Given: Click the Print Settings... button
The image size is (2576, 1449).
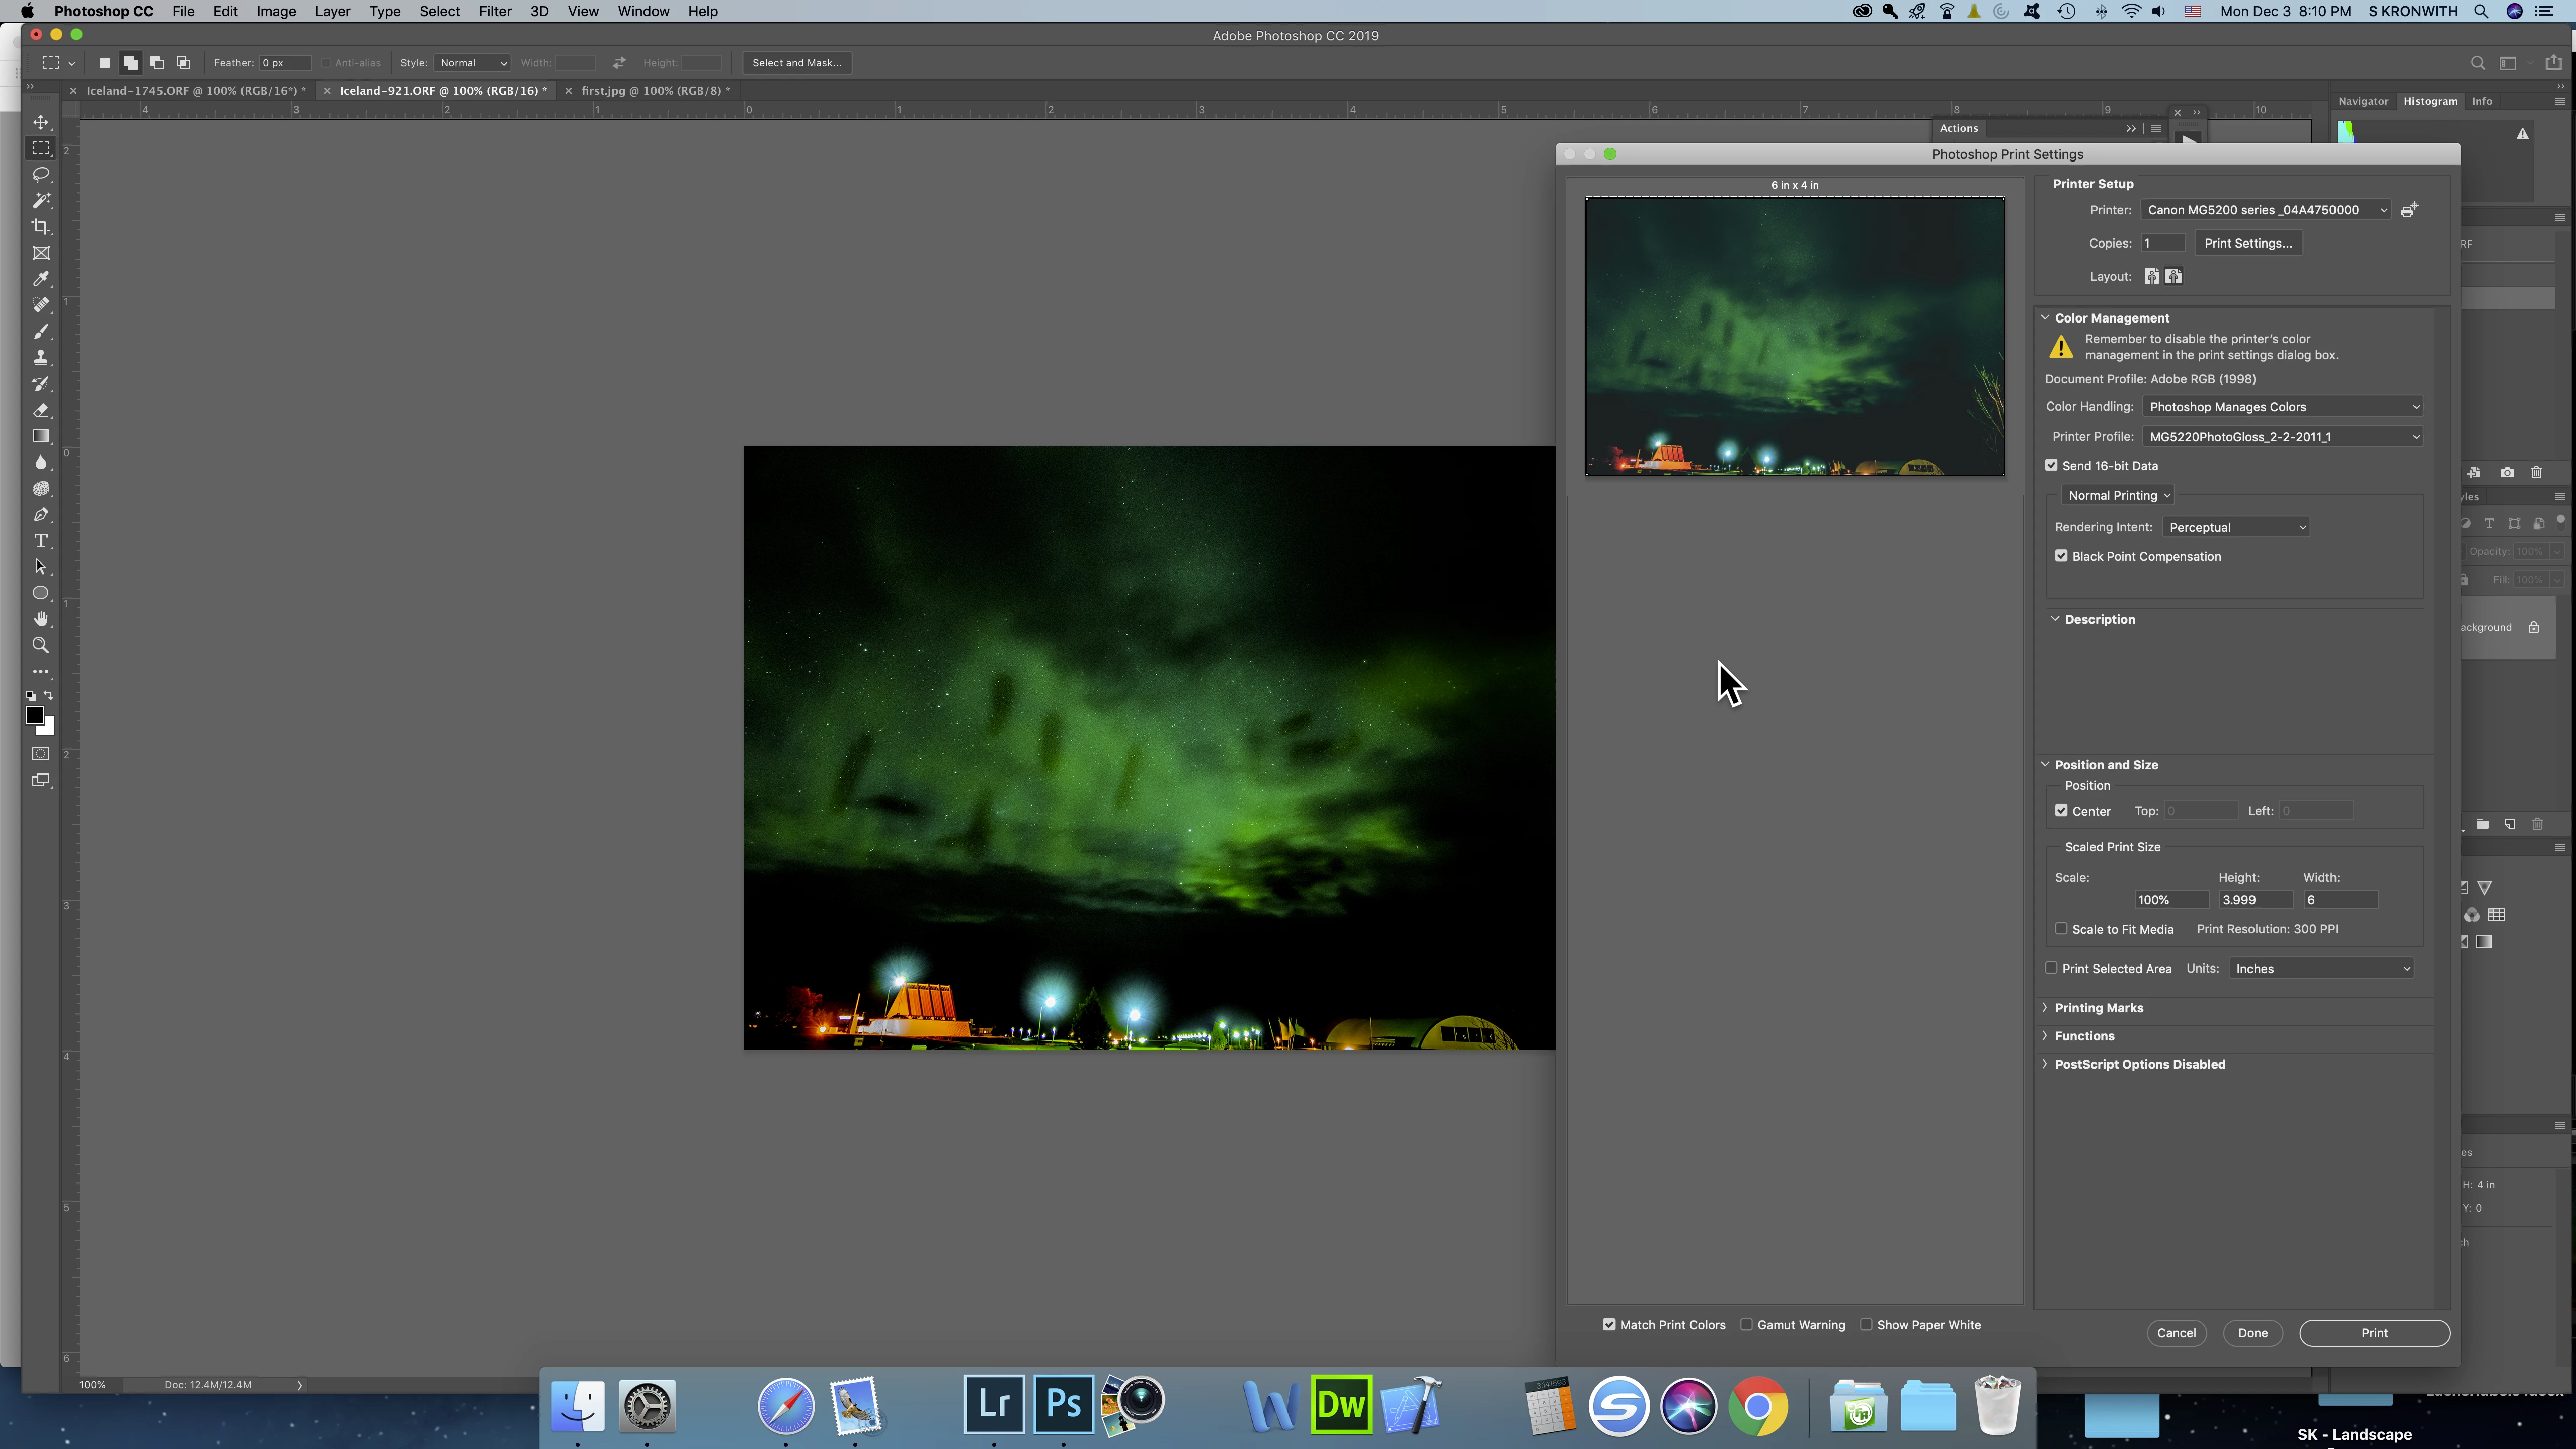Looking at the screenshot, I should [x=2247, y=243].
